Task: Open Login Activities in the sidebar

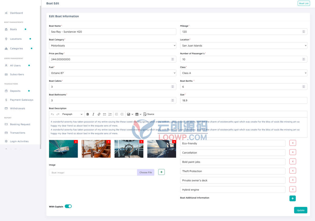Action: click(19, 141)
